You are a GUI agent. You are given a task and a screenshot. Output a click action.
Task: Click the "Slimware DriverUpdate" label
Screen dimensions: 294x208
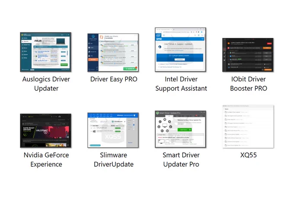click(x=114, y=160)
